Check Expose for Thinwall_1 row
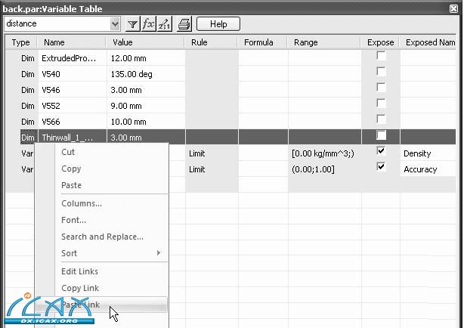The height and width of the screenshot is (328, 464). coord(381,135)
